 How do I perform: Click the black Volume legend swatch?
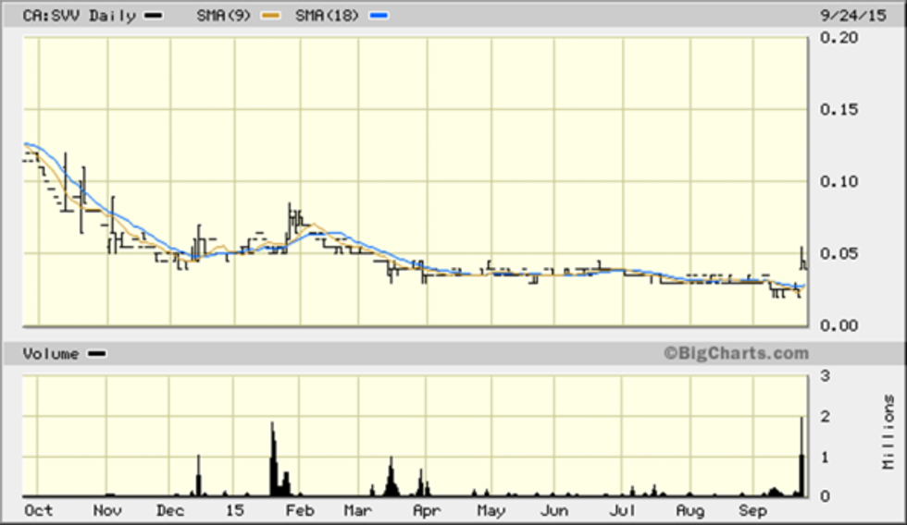point(96,353)
